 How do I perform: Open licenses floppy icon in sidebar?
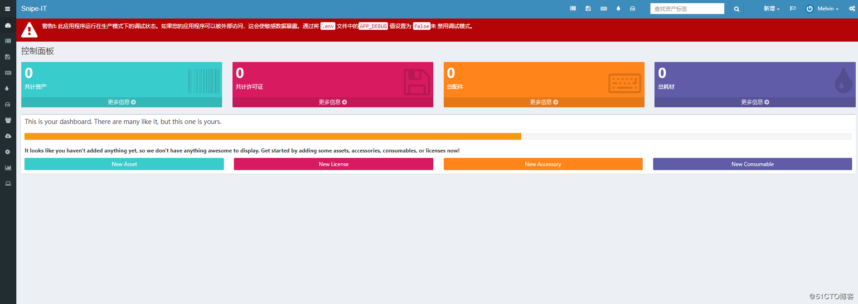coord(8,57)
